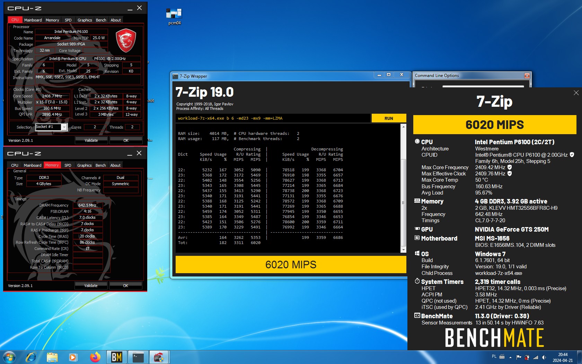Click the CPU chip icon in BenchMate results
Viewport: 582px width, 364px height.
coord(417,141)
